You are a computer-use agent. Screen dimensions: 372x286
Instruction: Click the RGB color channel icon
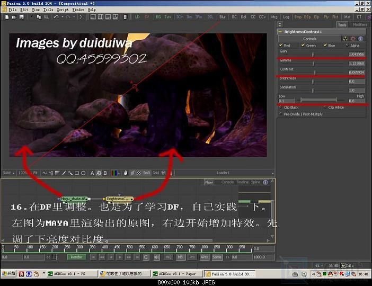(x=114, y=173)
